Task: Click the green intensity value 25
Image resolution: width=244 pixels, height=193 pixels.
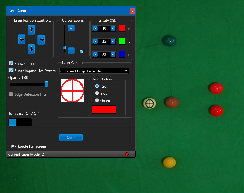Action: 104,41
